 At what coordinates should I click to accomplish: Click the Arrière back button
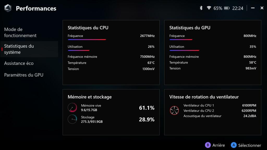[x=215, y=145]
